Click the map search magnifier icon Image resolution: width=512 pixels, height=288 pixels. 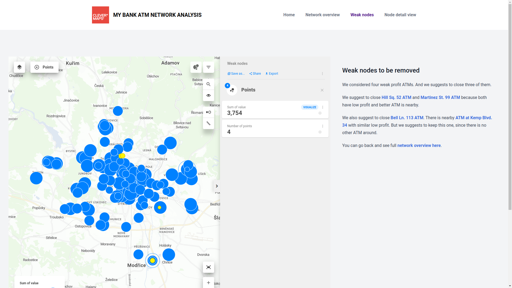[209, 84]
